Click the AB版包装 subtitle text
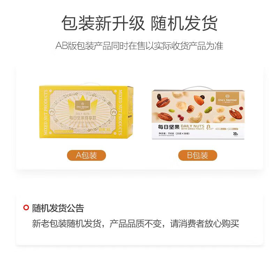The height and width of the screenshot is (279, 279). (x=139, y=46)
